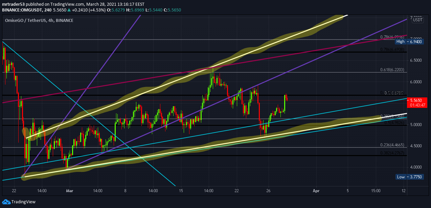431x208 pixels.
Task: Click the 6.5000 price axis label
Action: click(x=416, y=60)
